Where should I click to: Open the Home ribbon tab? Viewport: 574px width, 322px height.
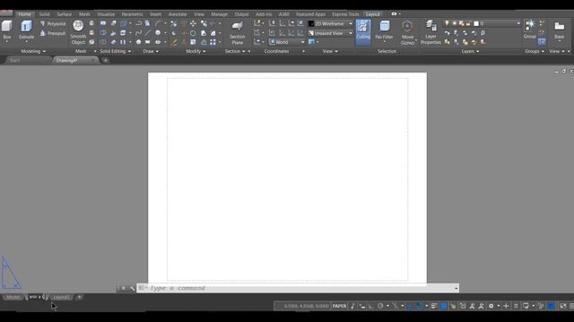tap(24, 14)
